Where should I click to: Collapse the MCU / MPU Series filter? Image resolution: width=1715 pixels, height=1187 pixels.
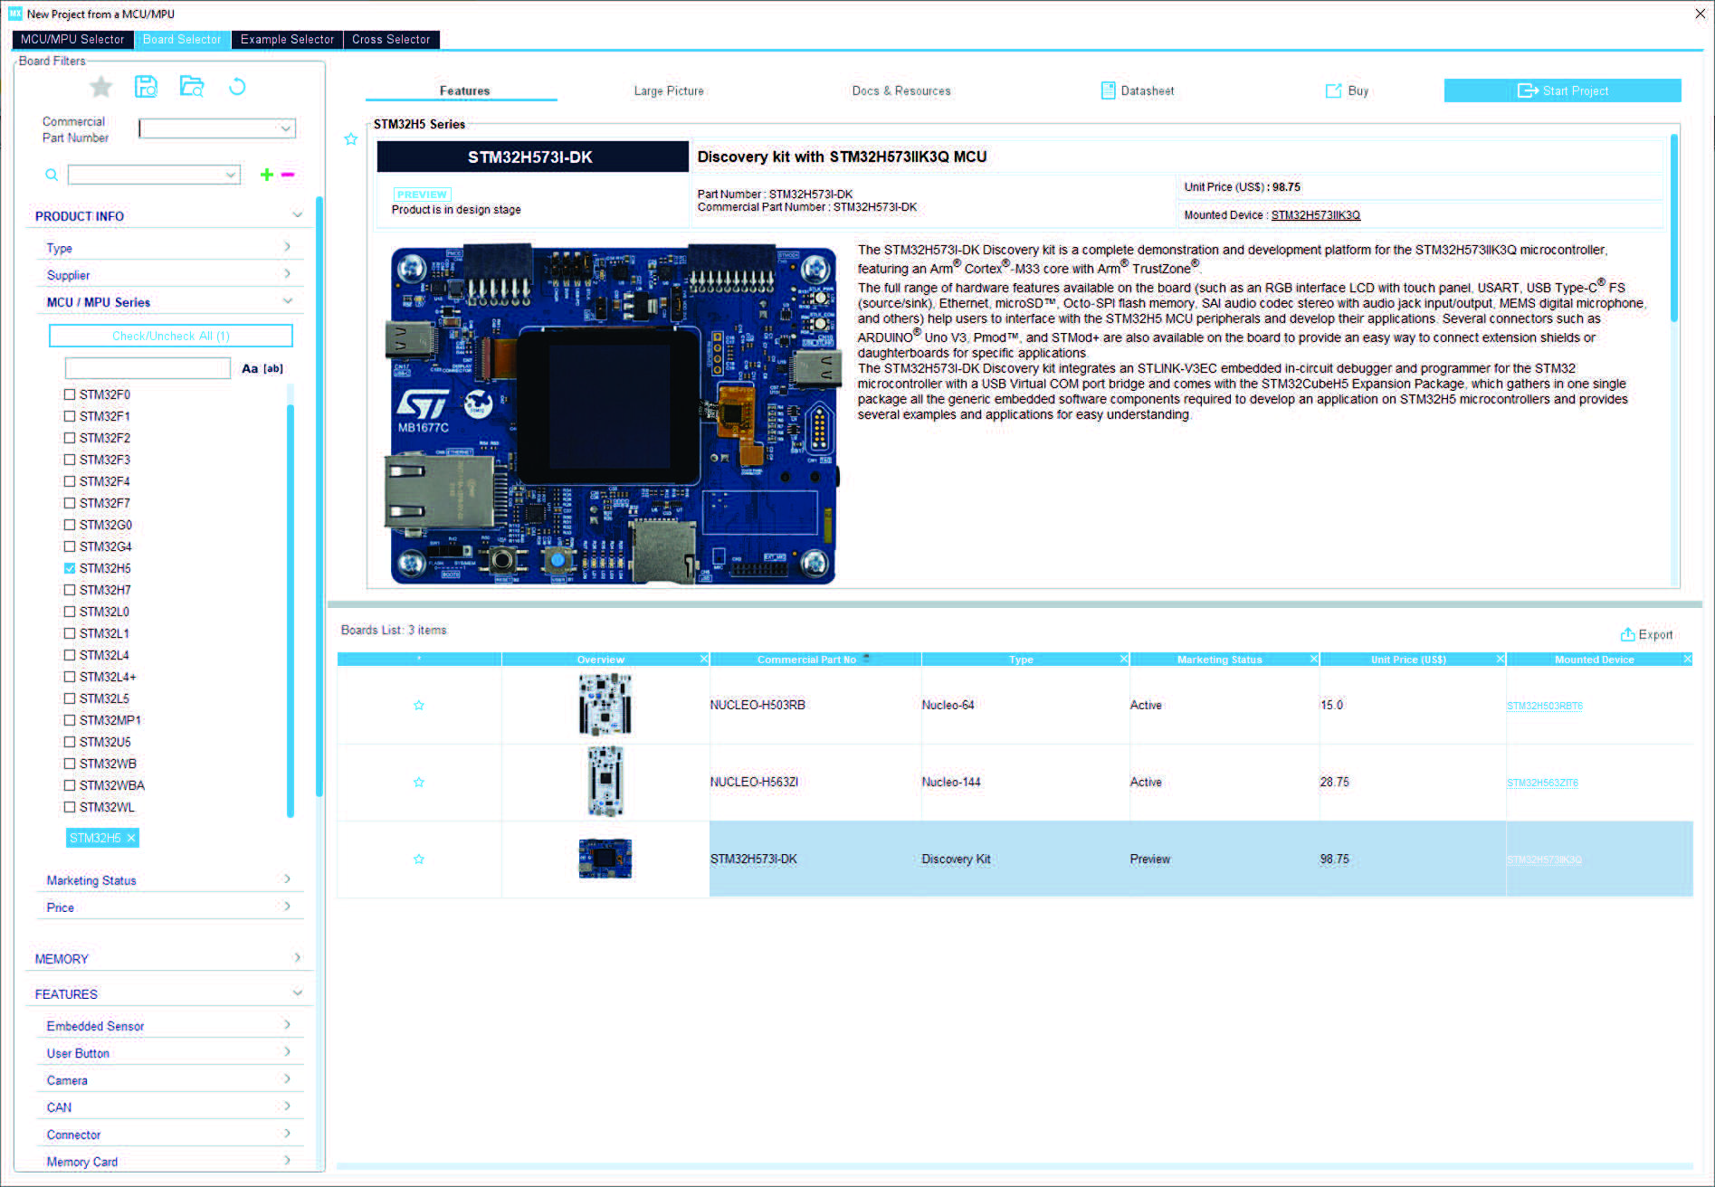287,301
